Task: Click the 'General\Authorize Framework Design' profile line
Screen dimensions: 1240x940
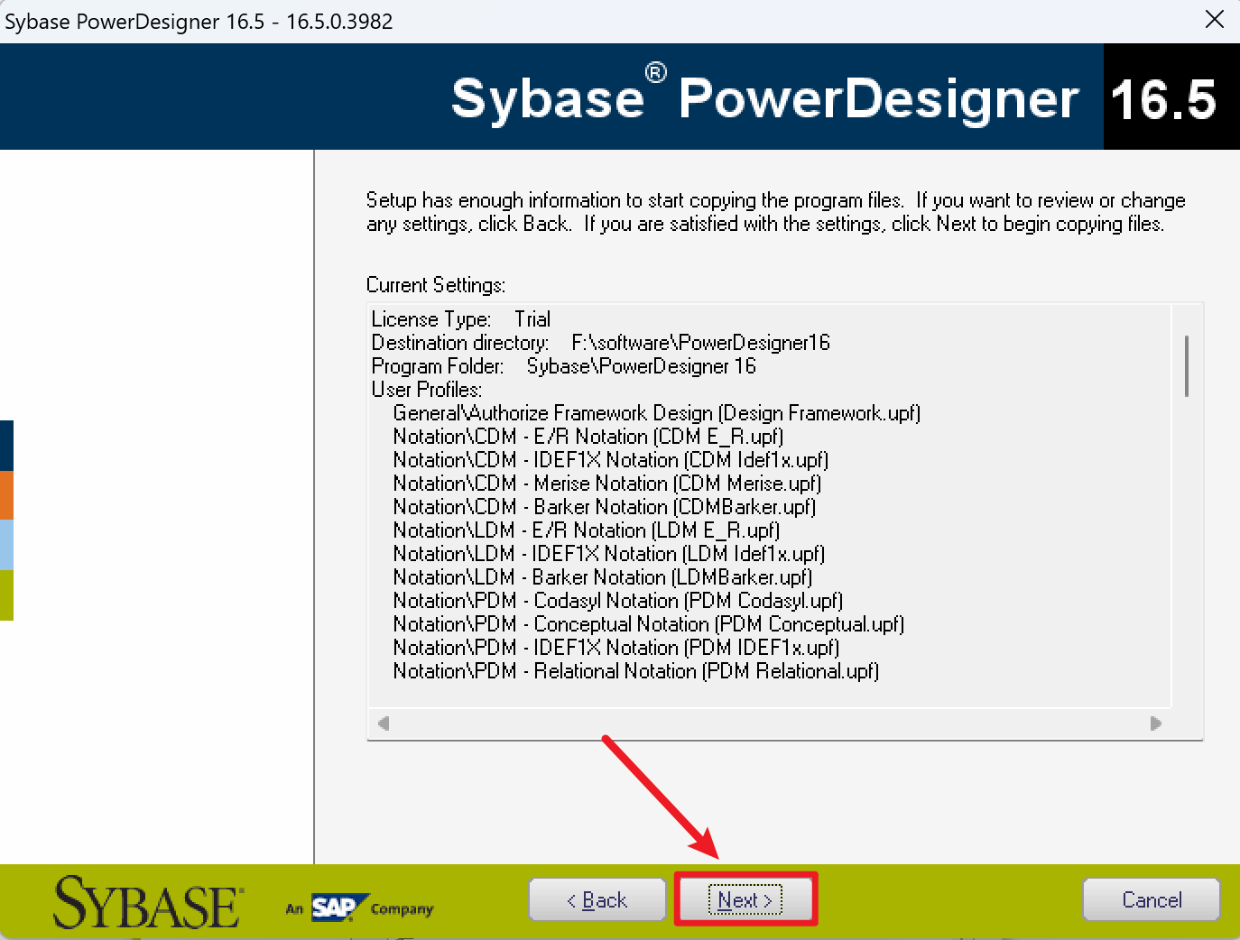Action: click(x=657, y=413)
